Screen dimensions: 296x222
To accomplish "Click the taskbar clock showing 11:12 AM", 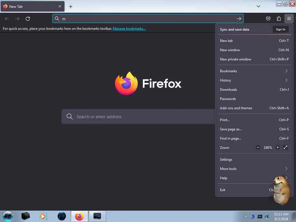I will [x=281, y=217].
